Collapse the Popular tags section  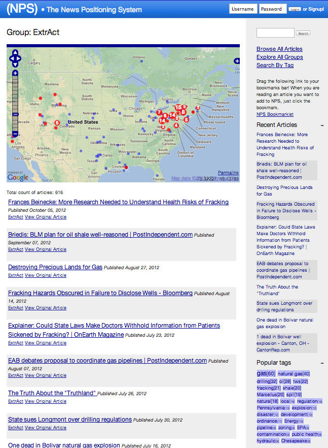point(322,363)
